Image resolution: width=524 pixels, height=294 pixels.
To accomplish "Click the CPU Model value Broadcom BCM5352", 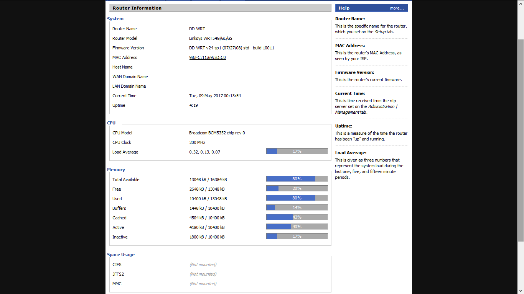I will (x=217, y=133).
